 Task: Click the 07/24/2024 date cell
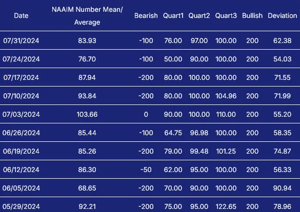pyautogui.click(x=21, y=59)
